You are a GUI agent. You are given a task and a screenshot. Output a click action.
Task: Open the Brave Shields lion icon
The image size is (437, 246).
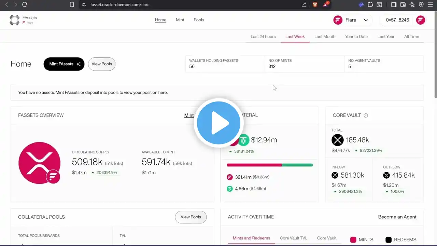click(x=315, y=4)
